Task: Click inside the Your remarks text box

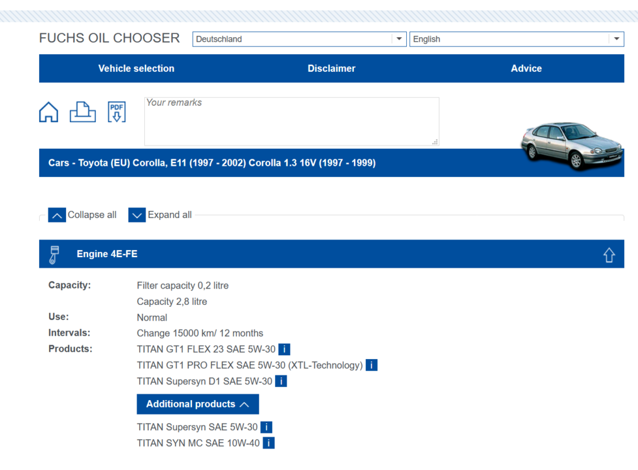Action: (x=292, y=121)
